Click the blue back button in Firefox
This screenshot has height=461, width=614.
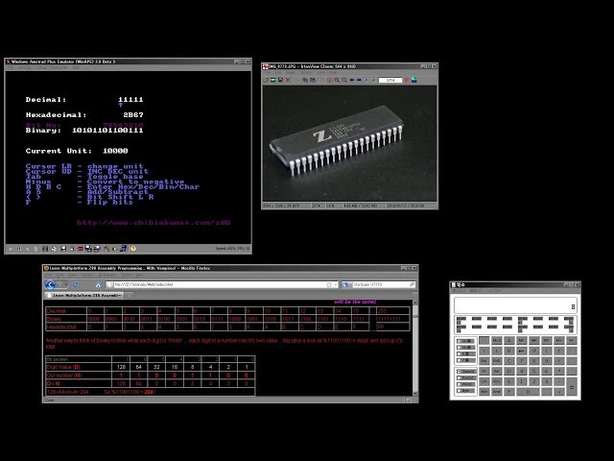[x=50, y=284]
